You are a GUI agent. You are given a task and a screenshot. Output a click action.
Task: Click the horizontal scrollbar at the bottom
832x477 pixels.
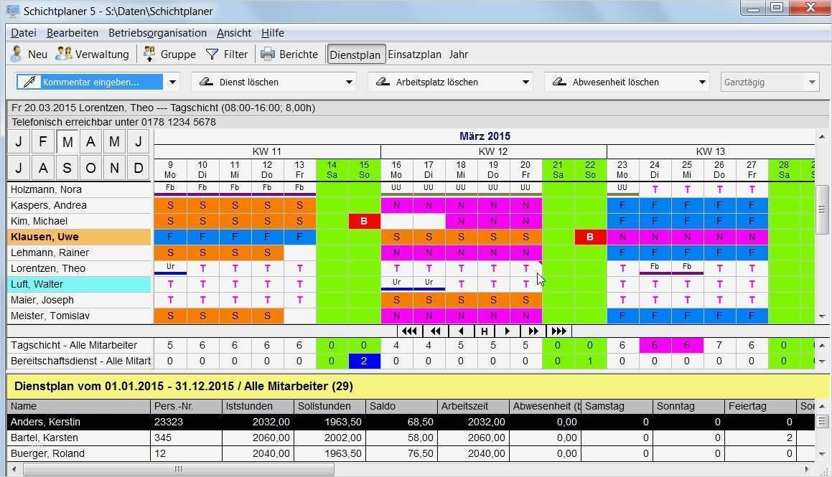pos(178,469)
